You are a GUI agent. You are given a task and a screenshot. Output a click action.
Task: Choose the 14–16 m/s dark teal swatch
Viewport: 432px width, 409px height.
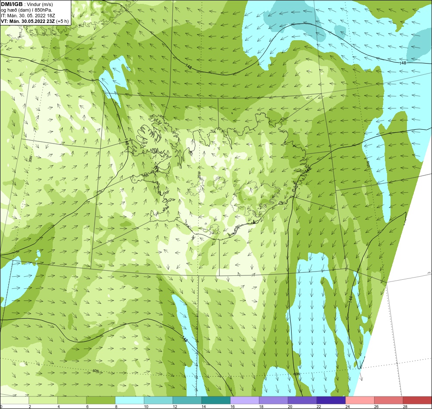[x=216, y=400]
